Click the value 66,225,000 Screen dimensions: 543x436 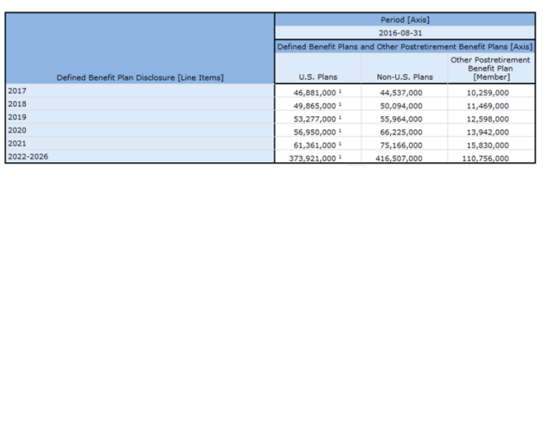click(401, 132)
